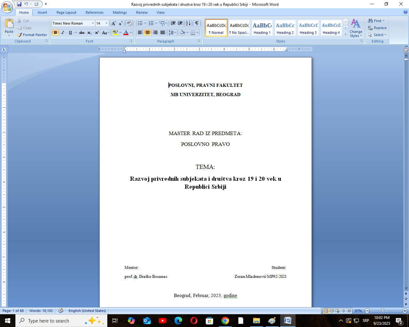Viewport: 409px width, 327px height.
Task: Expand Numbering dropdown arrow
Action: [x=156, y=23]
